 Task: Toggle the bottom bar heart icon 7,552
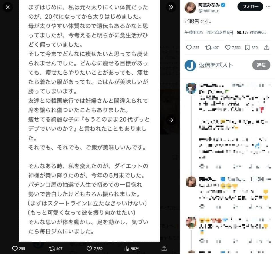(95, 248)
